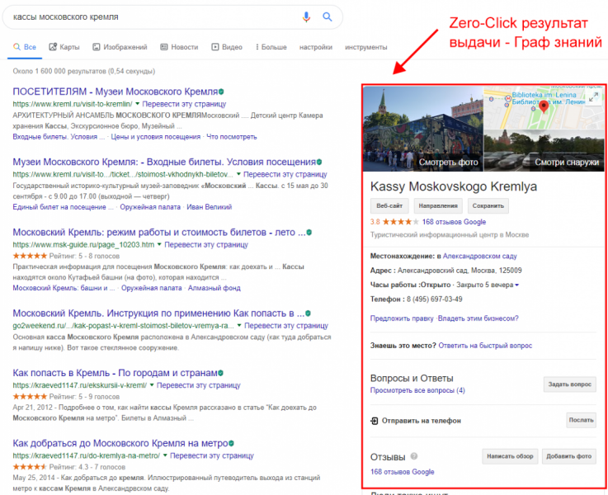Open the Александровском саду location link
The width and height of the screenshot is (608, 495).
479,256
